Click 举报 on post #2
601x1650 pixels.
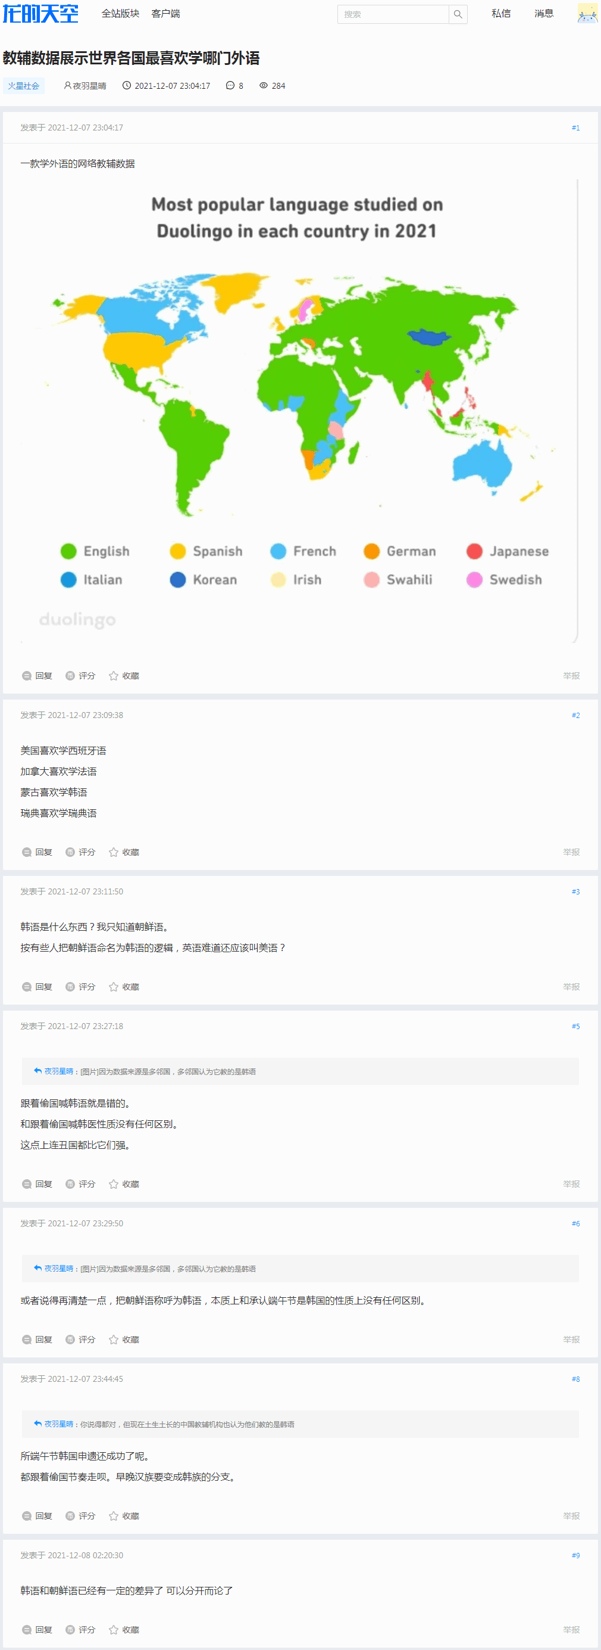572,852
